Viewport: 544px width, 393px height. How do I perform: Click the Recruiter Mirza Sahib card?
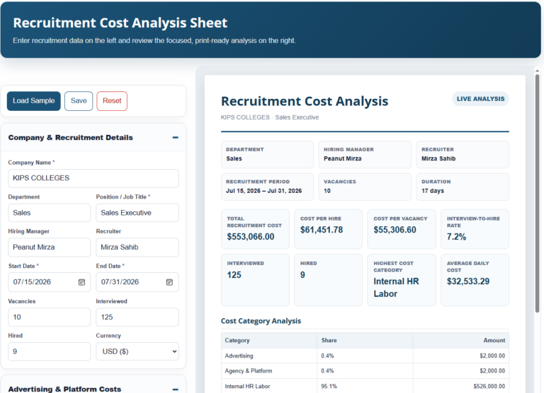coord(463,154)
